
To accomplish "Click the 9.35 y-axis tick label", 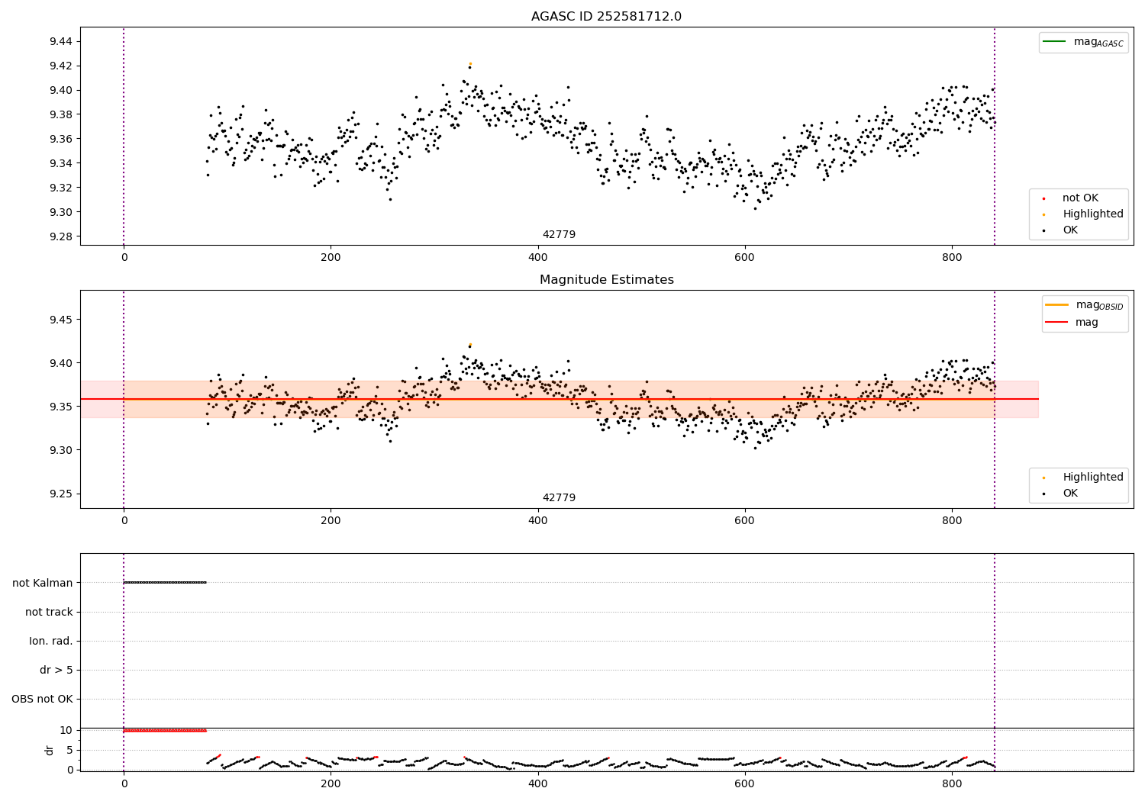I will pyautogui.click(x=60, y=407).
